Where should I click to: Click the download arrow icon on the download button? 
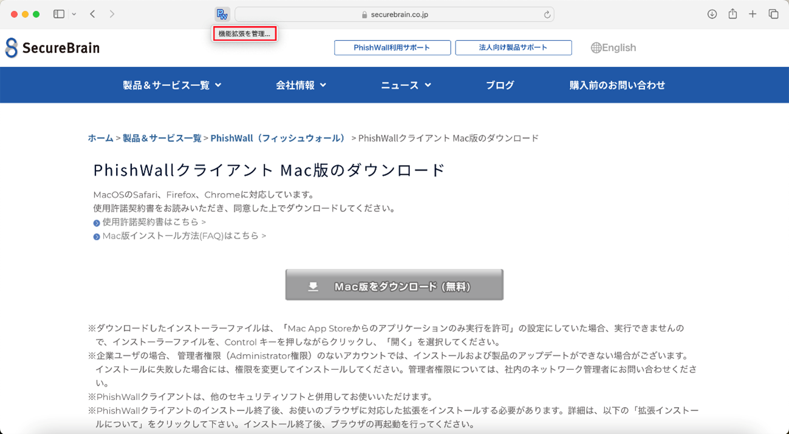pos(313,287)
